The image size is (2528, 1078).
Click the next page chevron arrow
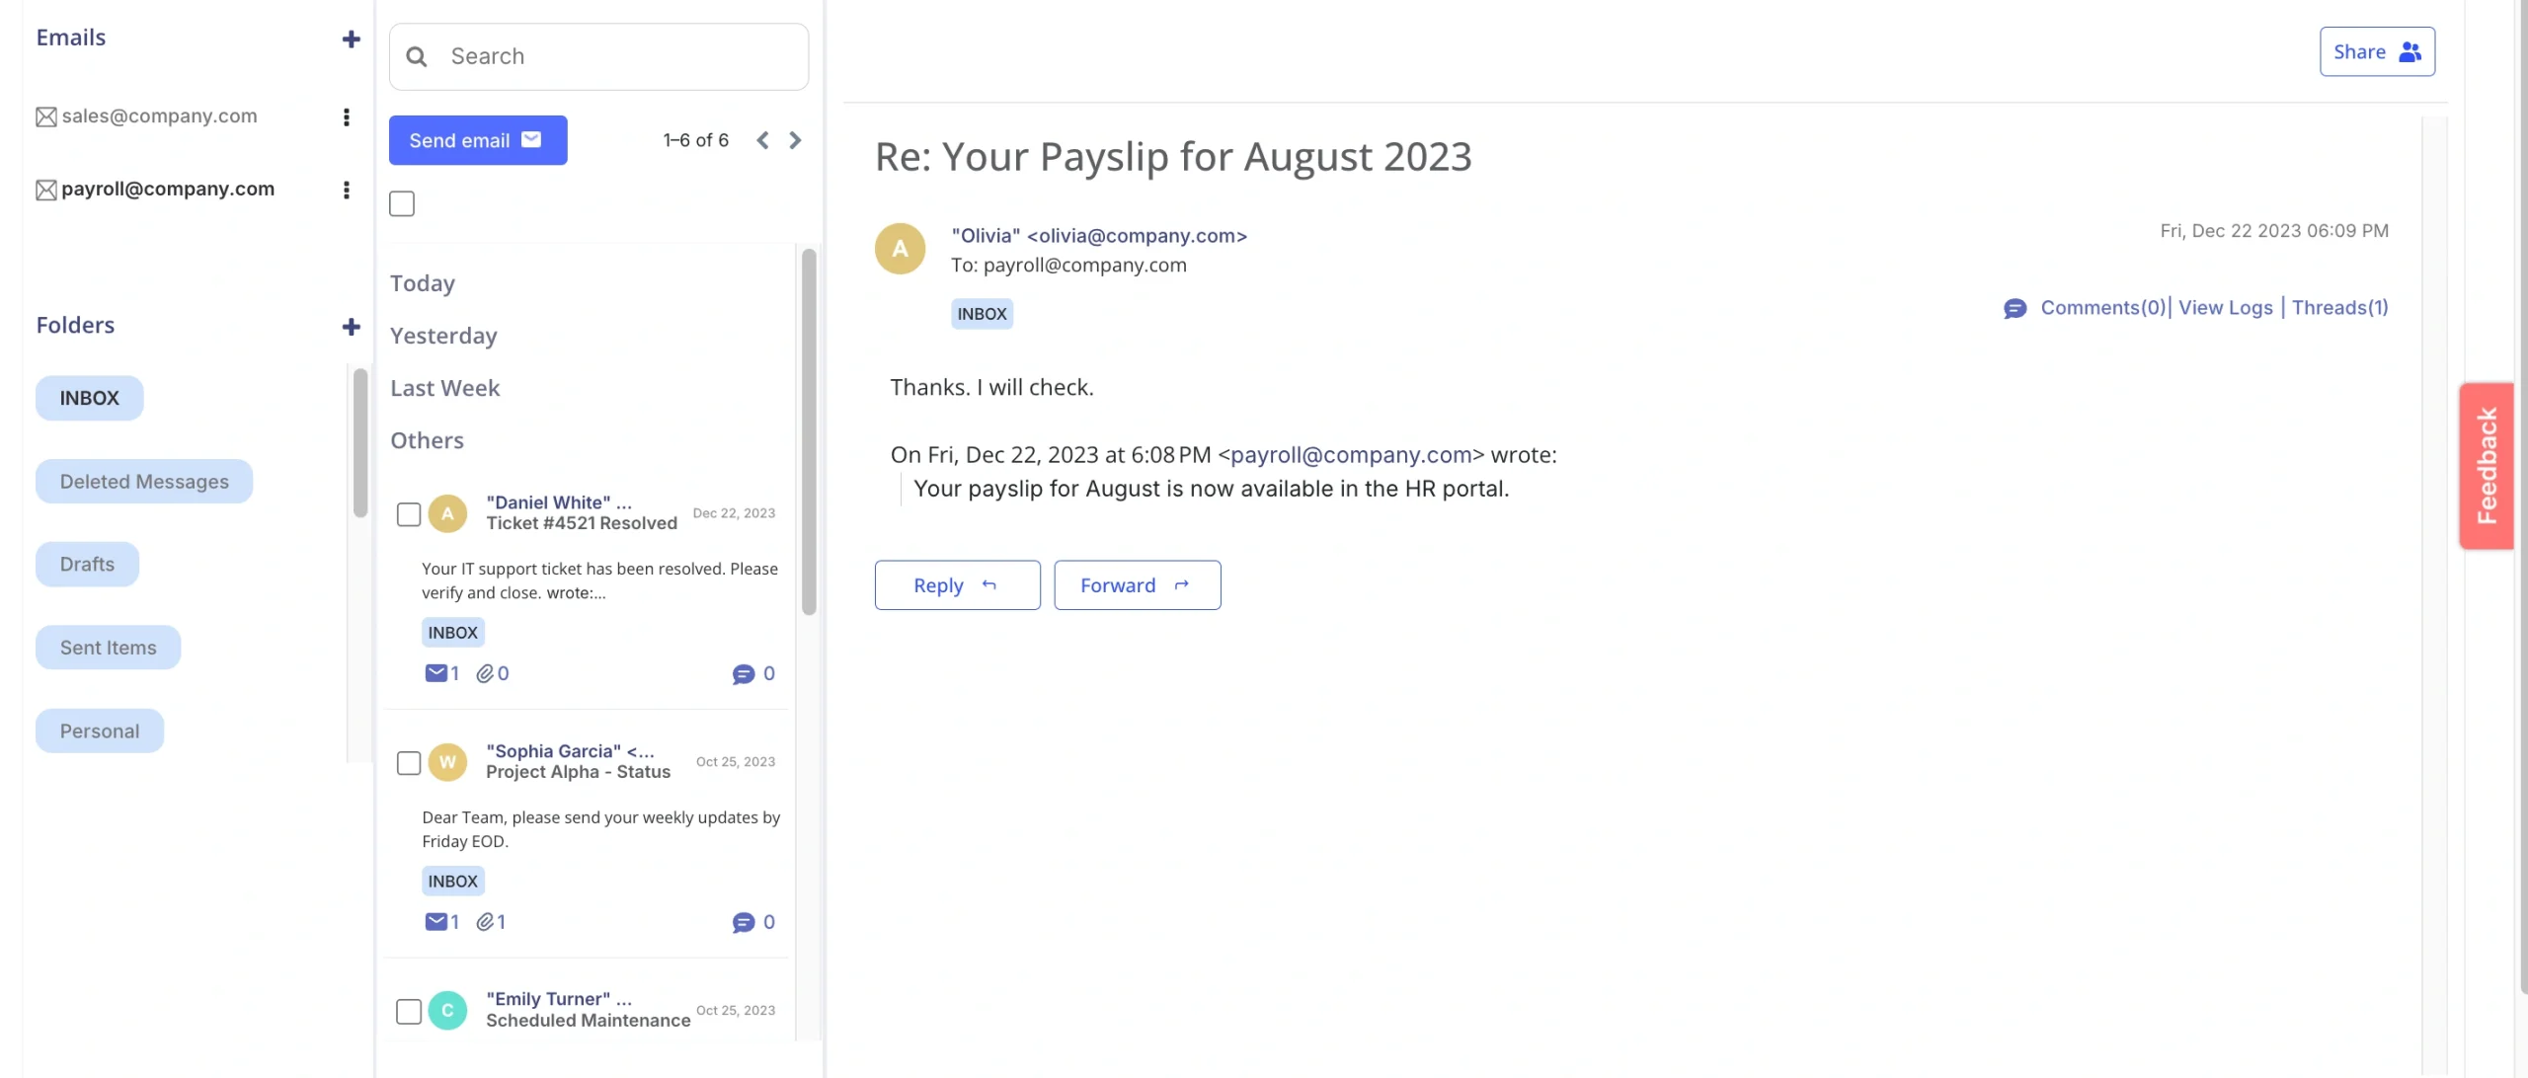795,140
